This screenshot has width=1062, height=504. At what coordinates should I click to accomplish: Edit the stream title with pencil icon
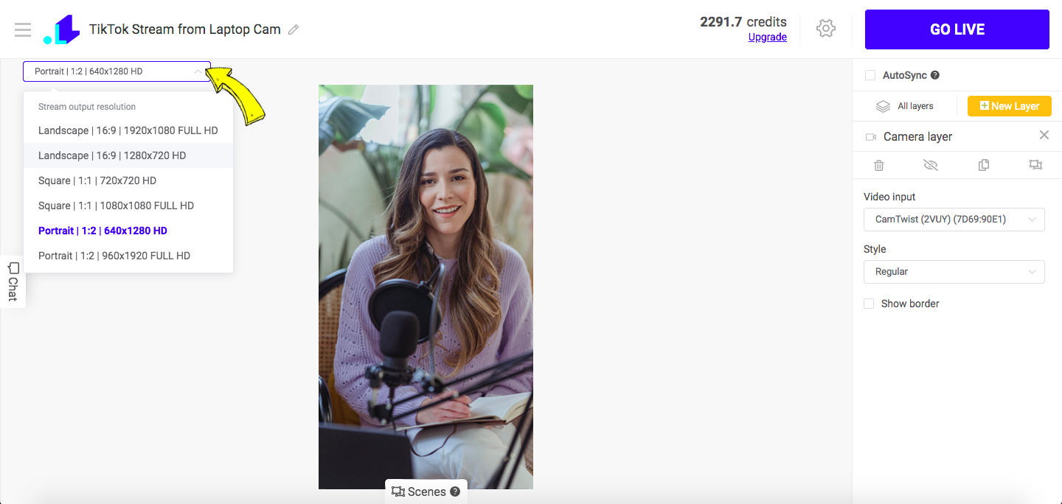pyautogui.click(x=293, y=29)
